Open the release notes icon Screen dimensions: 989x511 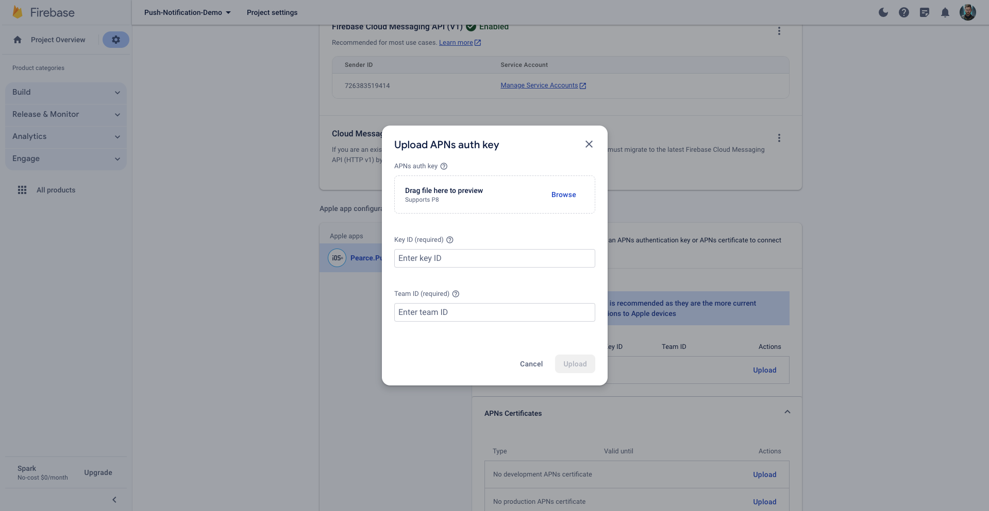coord(925,12)
